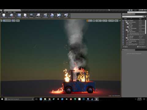147x110 pixels.
Task: Open the Source Control toolbar icon
Action: (11, 16)
